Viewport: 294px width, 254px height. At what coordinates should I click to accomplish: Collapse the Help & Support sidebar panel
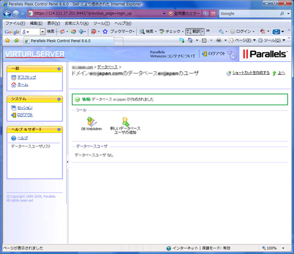[x=59, y=129]
